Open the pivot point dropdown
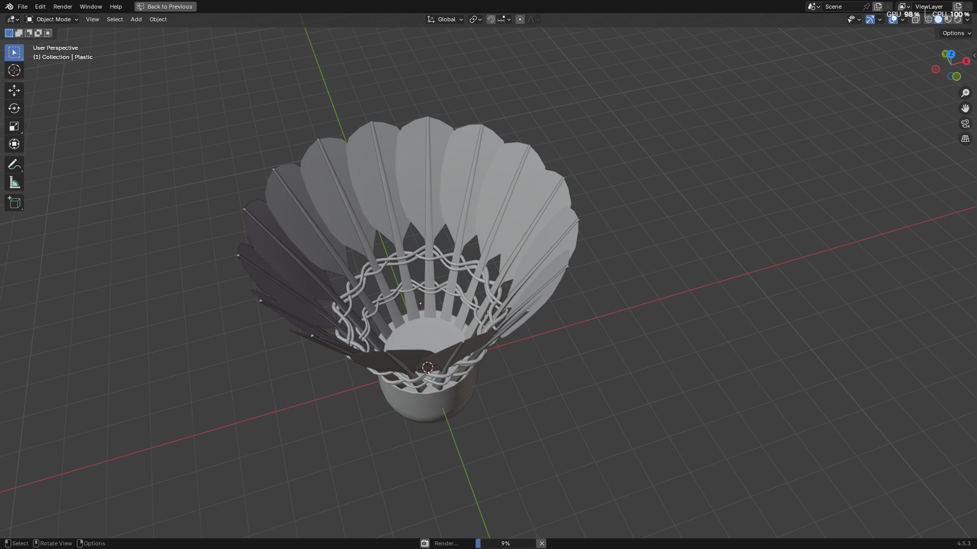 (x=475, y=19)
